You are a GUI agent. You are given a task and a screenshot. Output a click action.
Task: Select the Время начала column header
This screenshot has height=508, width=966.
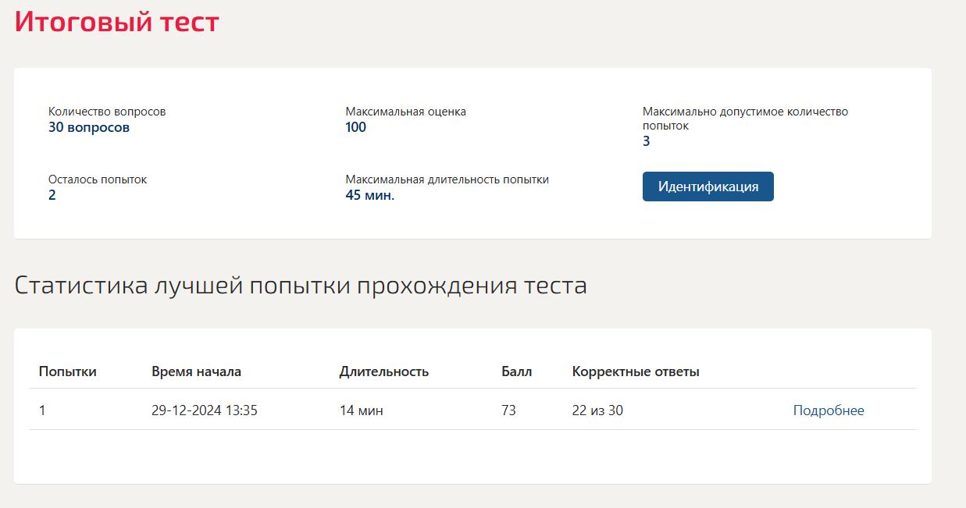[x=196, y=371]
